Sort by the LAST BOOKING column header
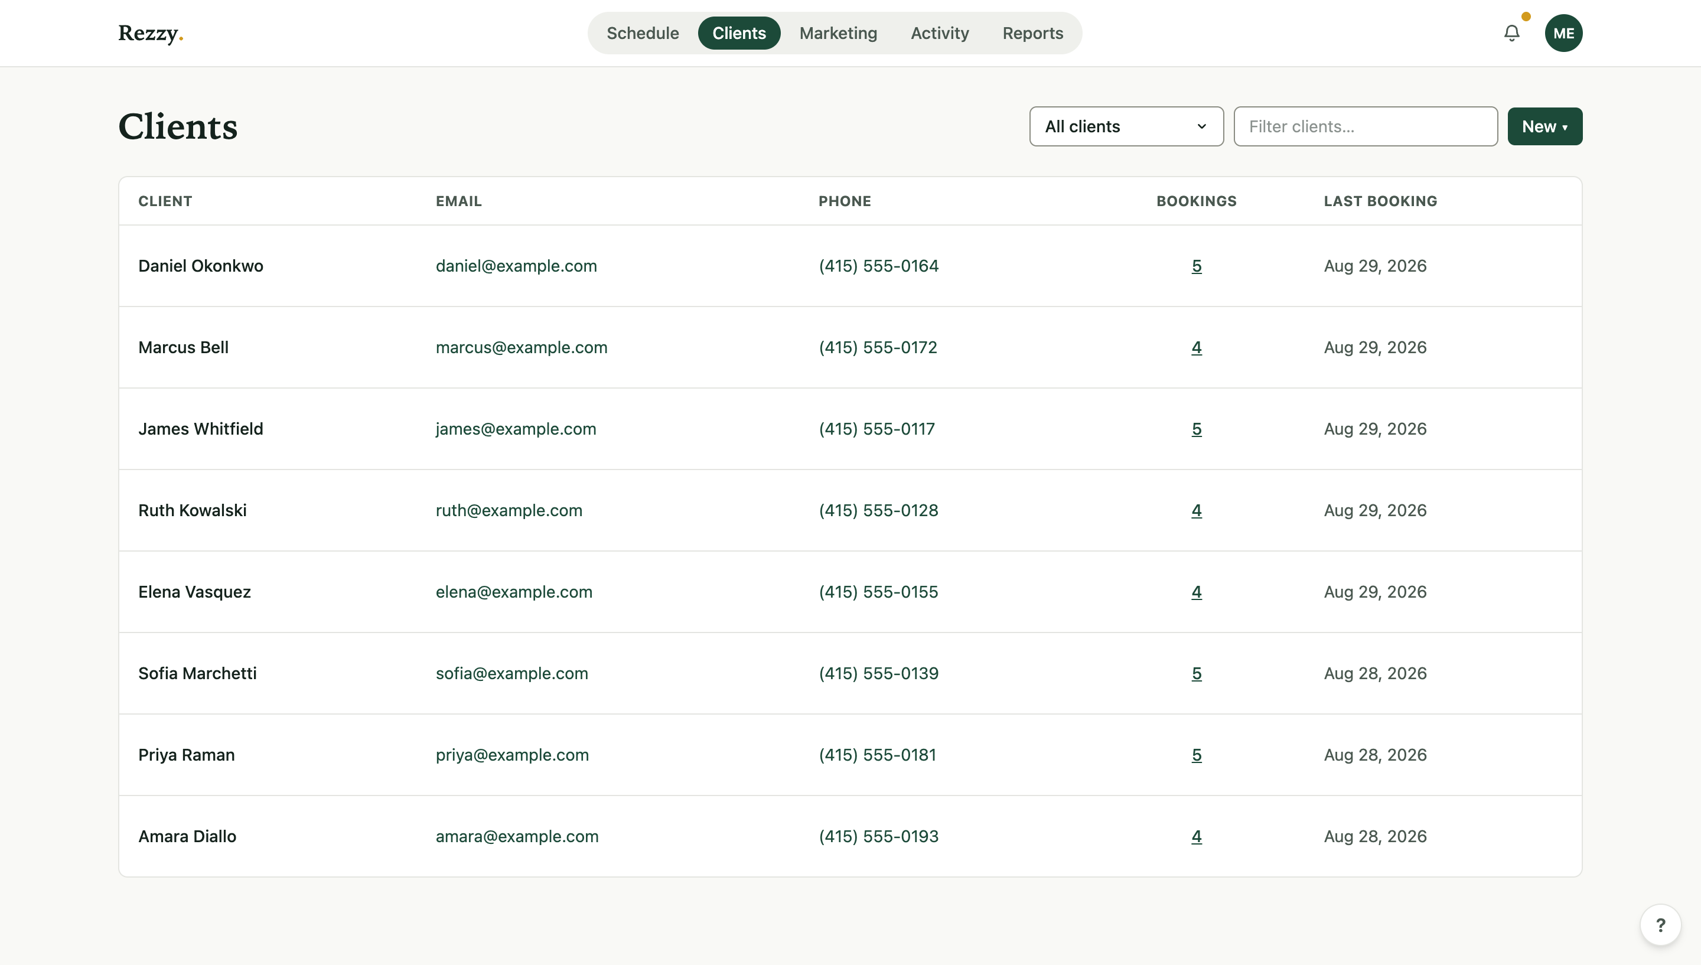Viewport: 1701px width, 965px height. (1380, 201)
